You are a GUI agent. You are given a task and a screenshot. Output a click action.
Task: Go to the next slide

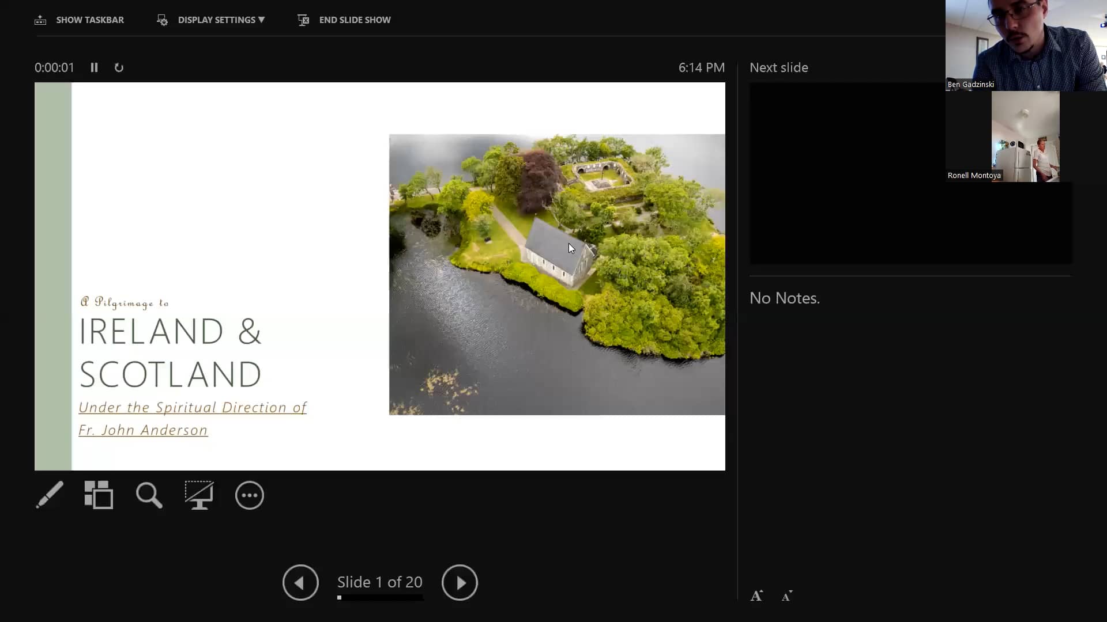[460, 583]
